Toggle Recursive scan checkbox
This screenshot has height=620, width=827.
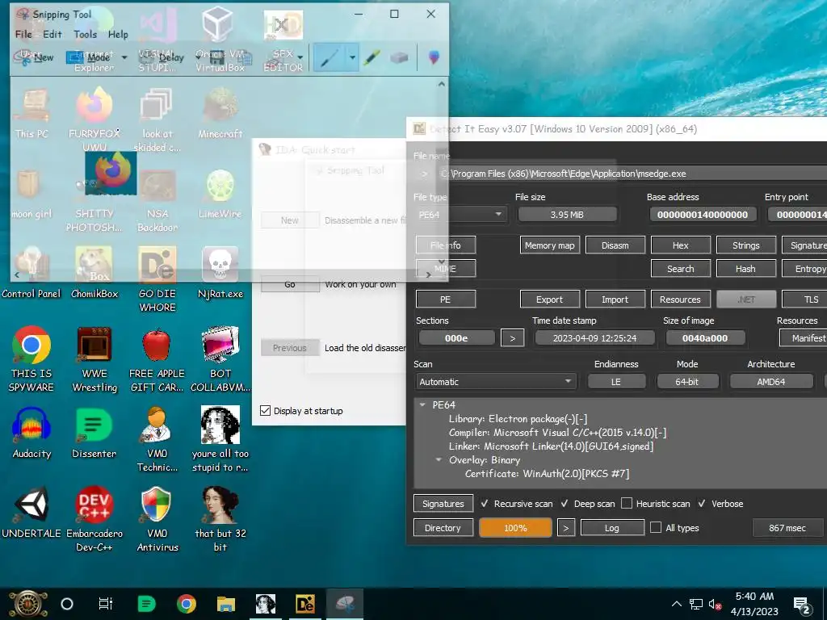click(x=485, y=504)
